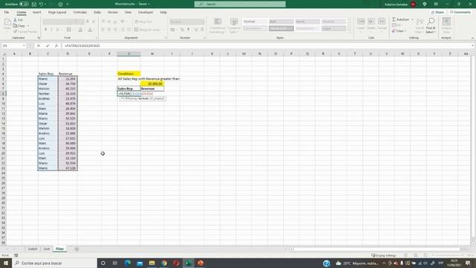The height and width of the screenshot is (268, 476).
Task: Click the Fill Color bucket icon
Action: click(80, 30)
